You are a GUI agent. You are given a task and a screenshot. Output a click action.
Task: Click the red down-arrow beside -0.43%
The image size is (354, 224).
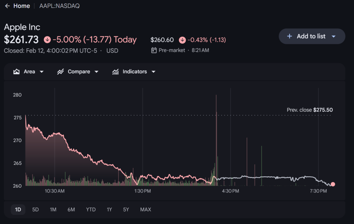(182, 40)
